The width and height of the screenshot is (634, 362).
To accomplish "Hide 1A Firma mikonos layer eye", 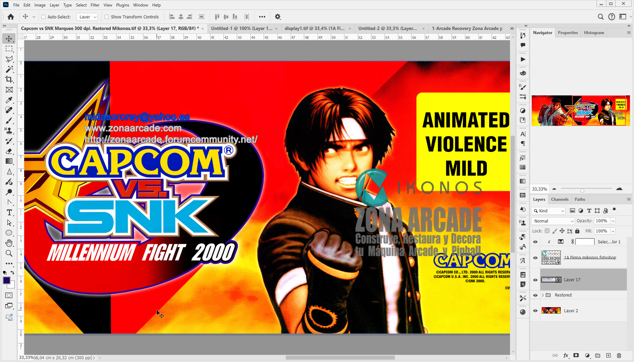I will point(535,258).
